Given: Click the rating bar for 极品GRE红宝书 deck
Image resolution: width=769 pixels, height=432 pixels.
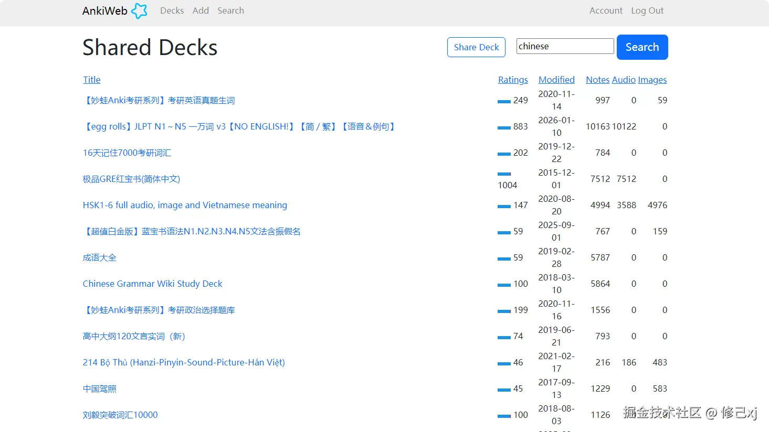Looking at the screenshot, I should point(504,174).
